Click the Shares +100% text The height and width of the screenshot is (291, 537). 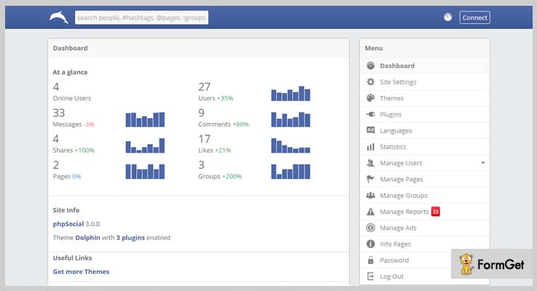click(x=74, y=150)
